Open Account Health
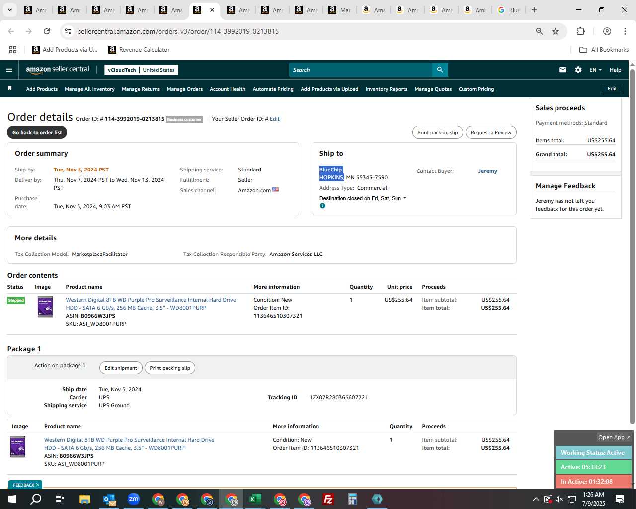 pos(228,89)
